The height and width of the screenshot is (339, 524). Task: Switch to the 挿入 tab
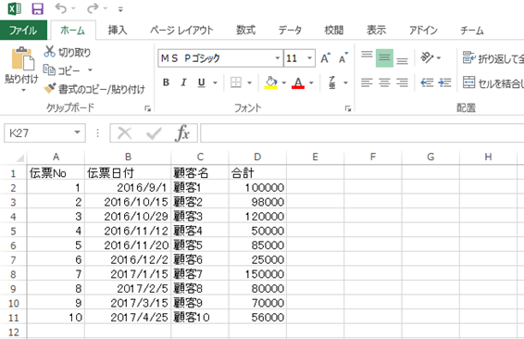[x=118, y=31]
